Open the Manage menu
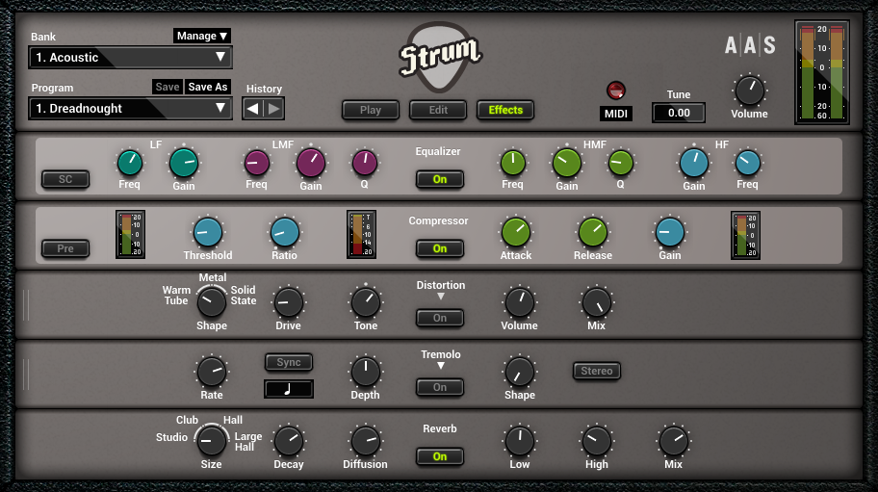This screenshot has width=878, height=492. tap(202, 36)
